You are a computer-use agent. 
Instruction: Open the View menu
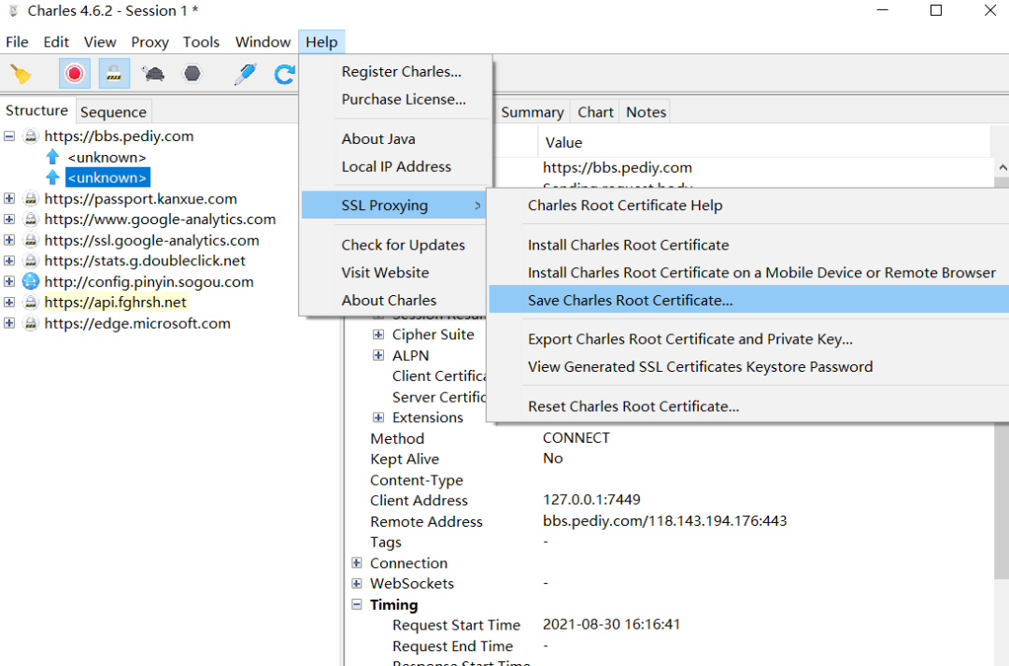100,42
